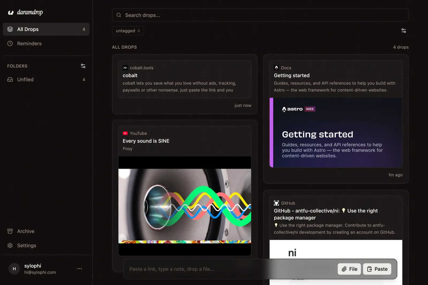Click the Astro Docs favicon icon
The height and width of the screenshot is (285, 428).
point(276,68)
